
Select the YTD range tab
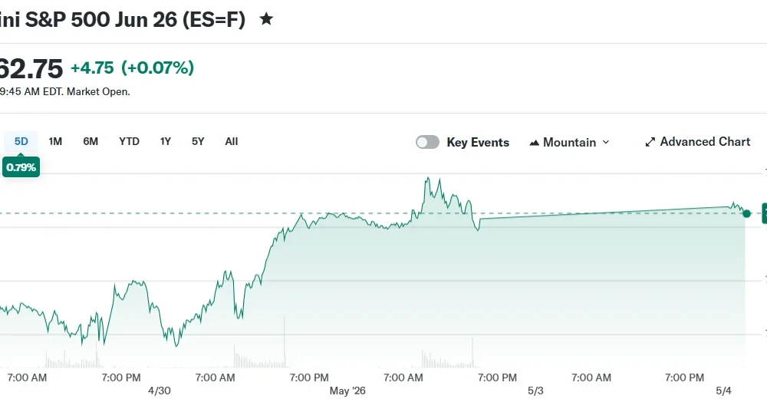[x=129, y=141]
